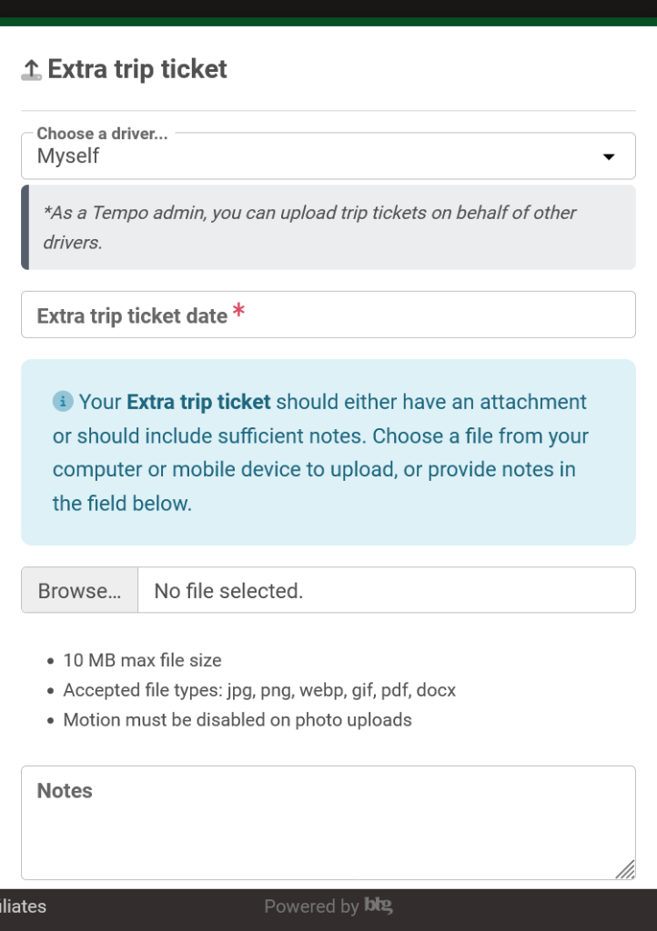657x931 pixels.
Task: Click the "Motion must be disabled" bullet line
Action: tap(238, 720)
